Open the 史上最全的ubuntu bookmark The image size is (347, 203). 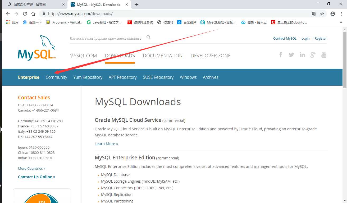pyautogui.click(x=289, y=22)
